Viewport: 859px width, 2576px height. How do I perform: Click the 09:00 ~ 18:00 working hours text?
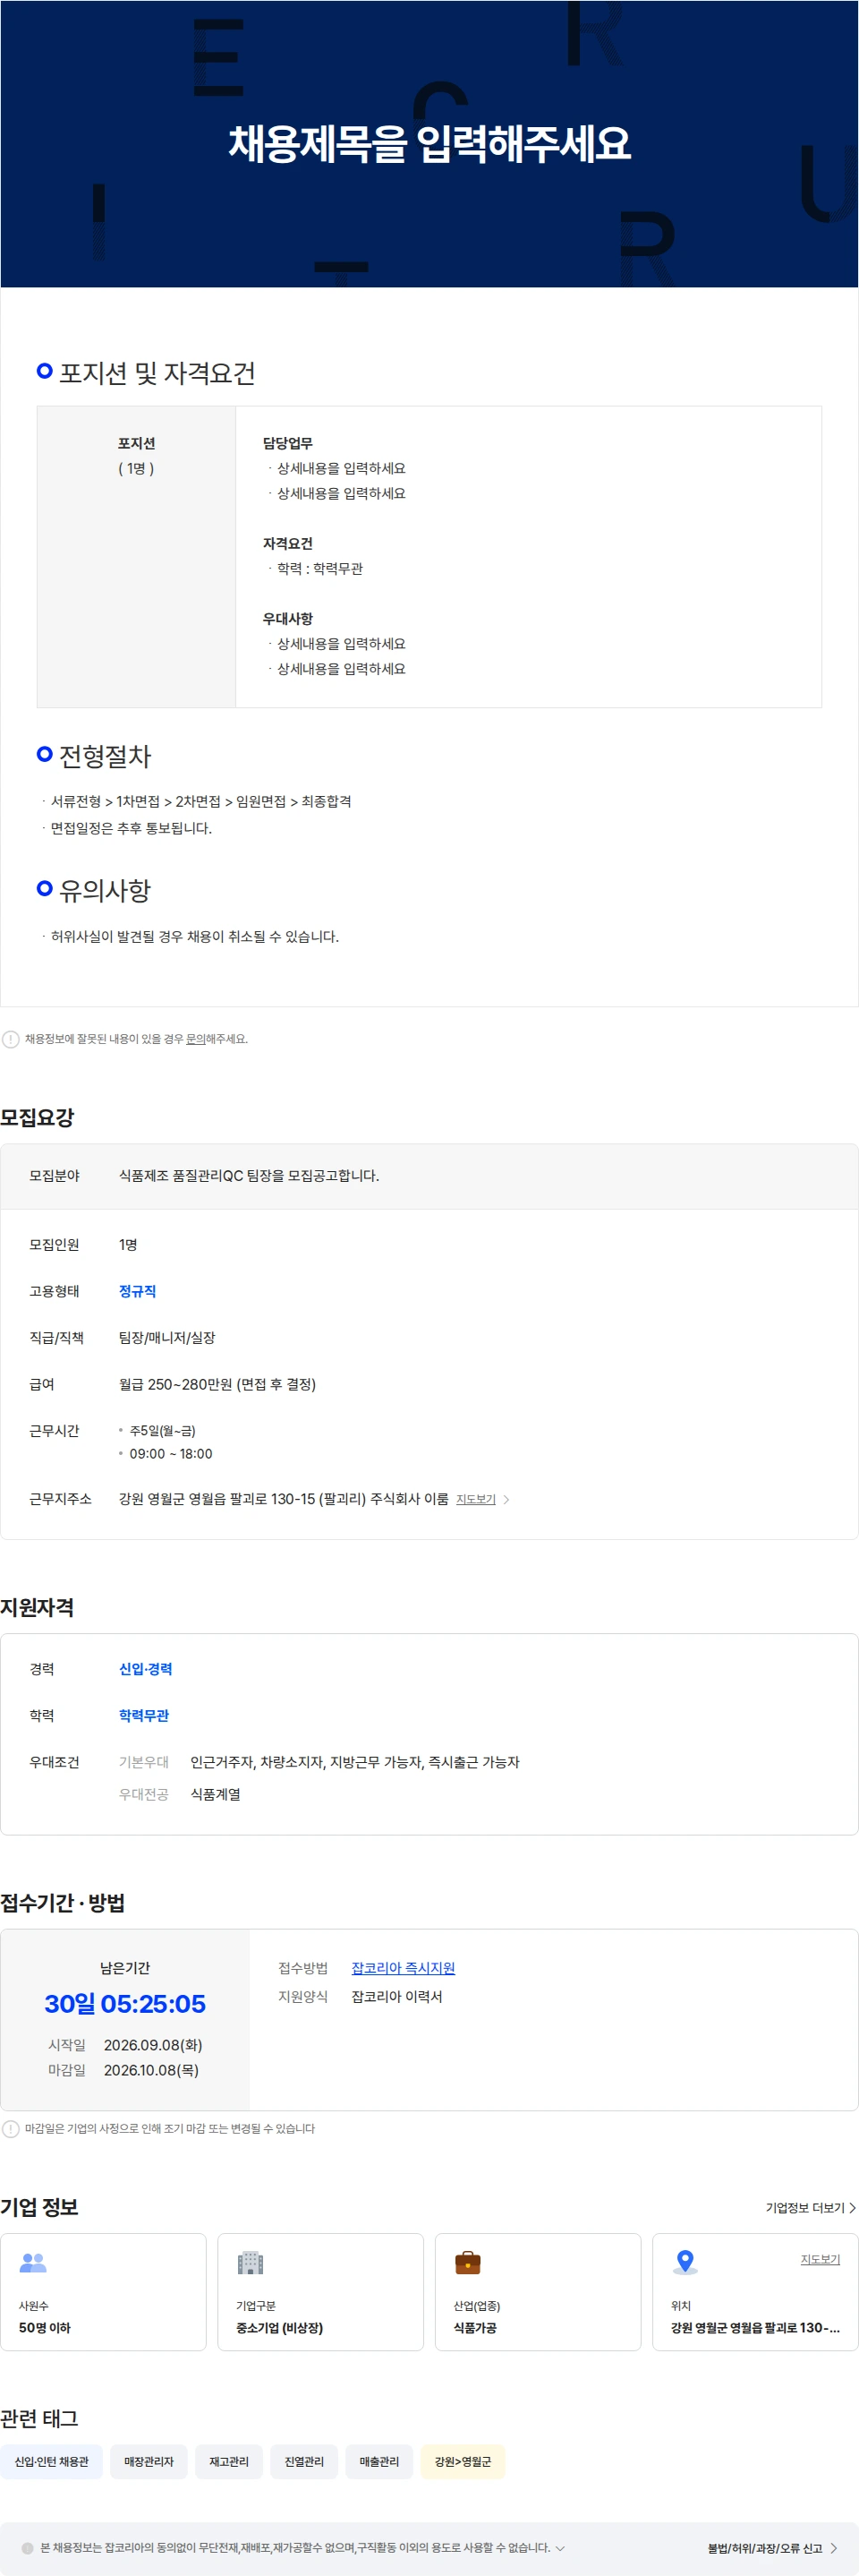click(x=171, y=1453)
